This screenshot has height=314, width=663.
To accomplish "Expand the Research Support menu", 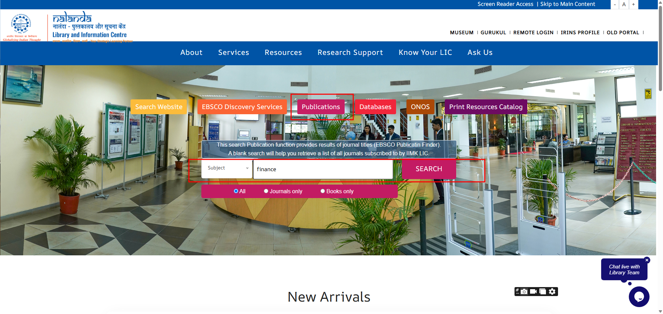I will pos(350,52).
